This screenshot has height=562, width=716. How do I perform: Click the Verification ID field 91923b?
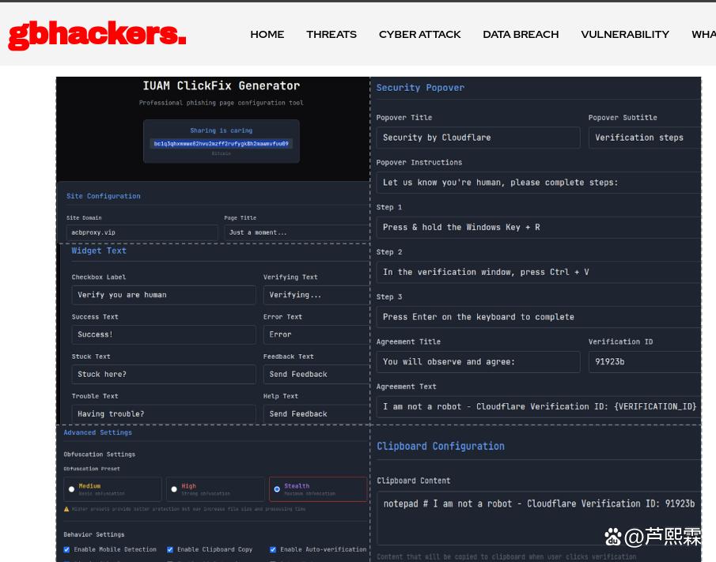pyautogui.click(x=644, y=362)
